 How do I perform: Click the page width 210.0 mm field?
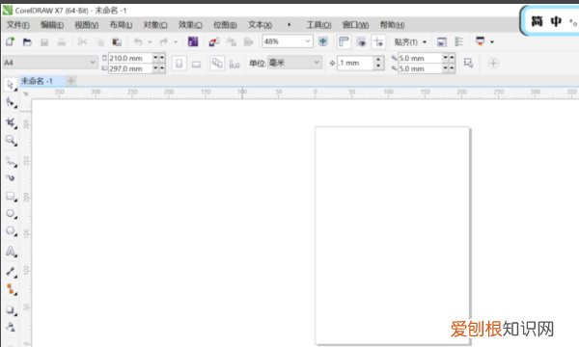(x=130, y=58)
